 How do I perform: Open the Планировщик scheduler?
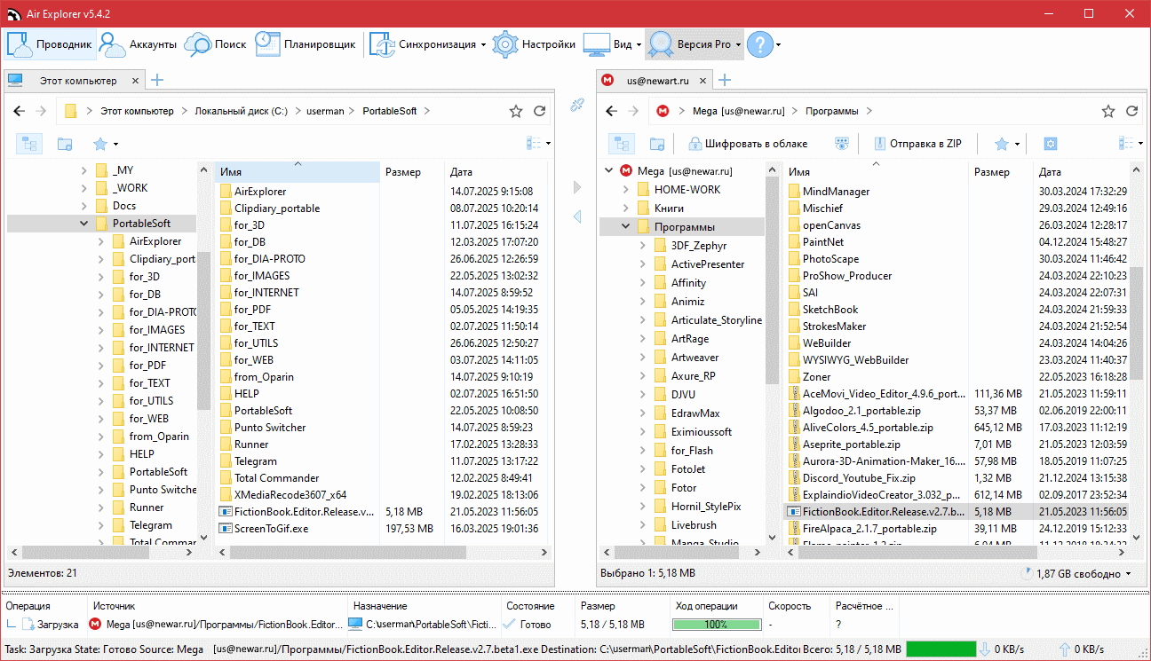click(x=306, y=44)
